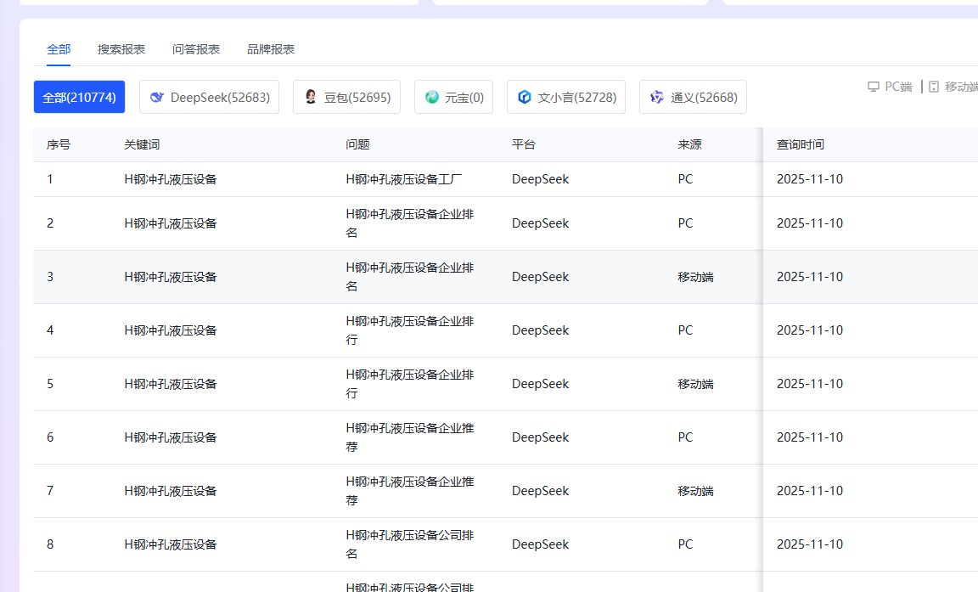
Task: Open the 问答报表 tab
Action: (x=195, y=48)
